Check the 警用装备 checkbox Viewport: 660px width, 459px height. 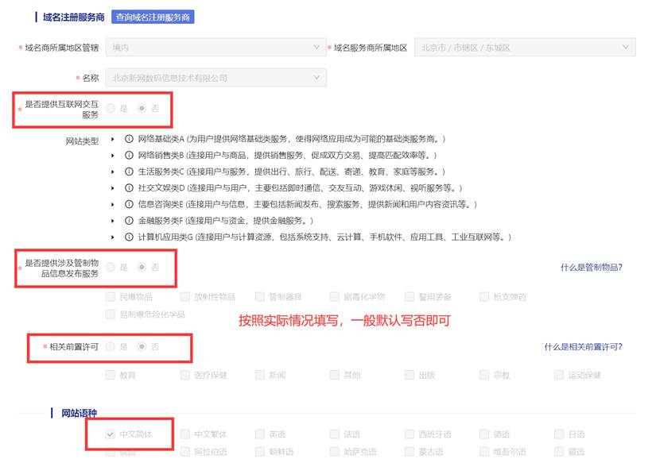[410, 297]
